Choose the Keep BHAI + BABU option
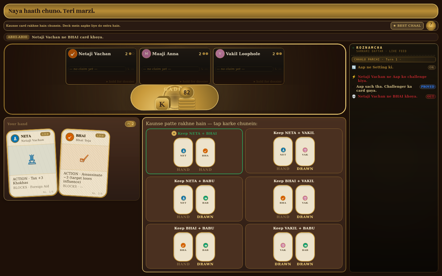This screenshot has width=442, height=276. (194, 246)
